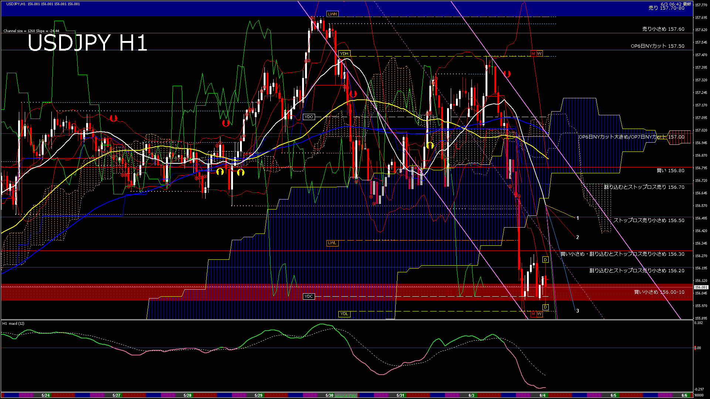Click the 5/30 date on time axis
Screen dimensions: 710x399
[x=329, y=395]
